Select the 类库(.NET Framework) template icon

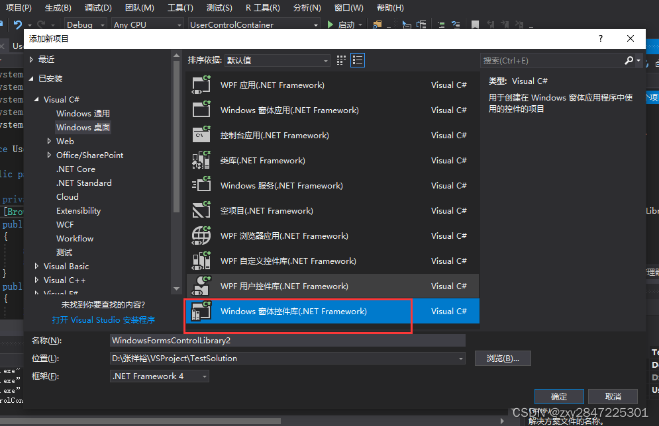click(x=203, y=160)
